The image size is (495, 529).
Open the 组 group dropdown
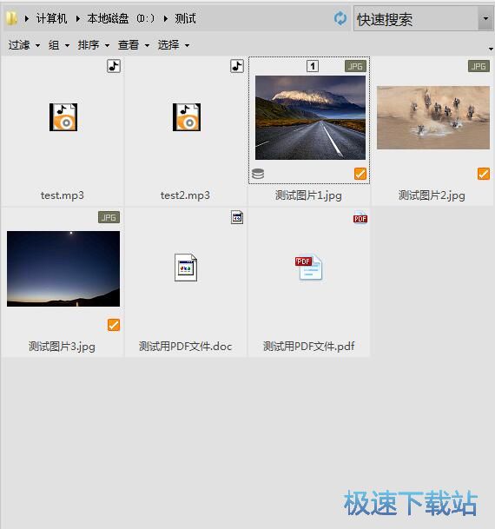pyautogui.click(x=59, y=45)
